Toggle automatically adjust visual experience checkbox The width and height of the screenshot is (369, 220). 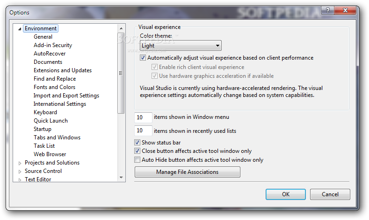(143, 58)
